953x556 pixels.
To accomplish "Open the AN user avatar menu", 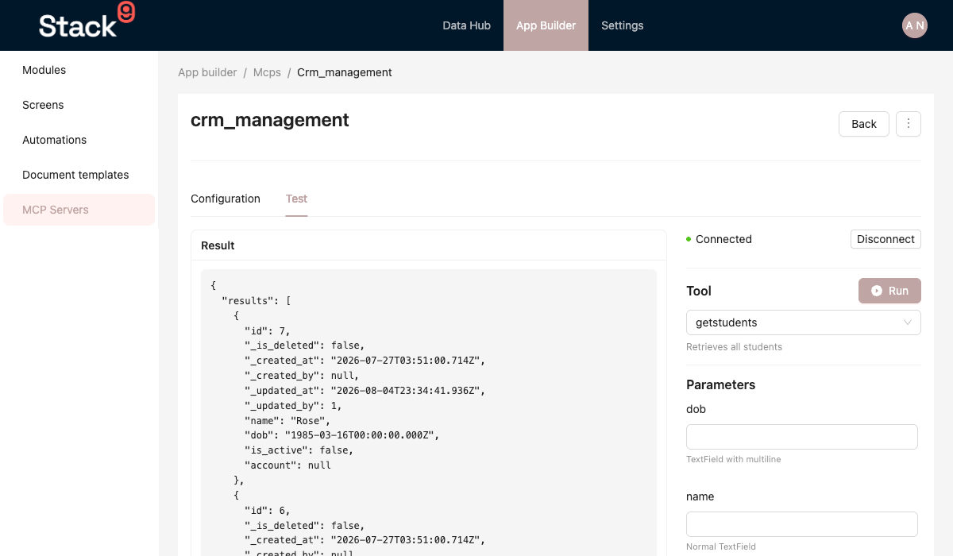I will point(915,25).
